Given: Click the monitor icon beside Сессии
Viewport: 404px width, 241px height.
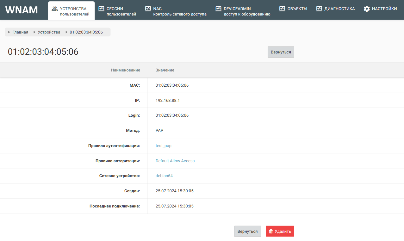Looking at the screenshot, I should click(x=101, y=9).
